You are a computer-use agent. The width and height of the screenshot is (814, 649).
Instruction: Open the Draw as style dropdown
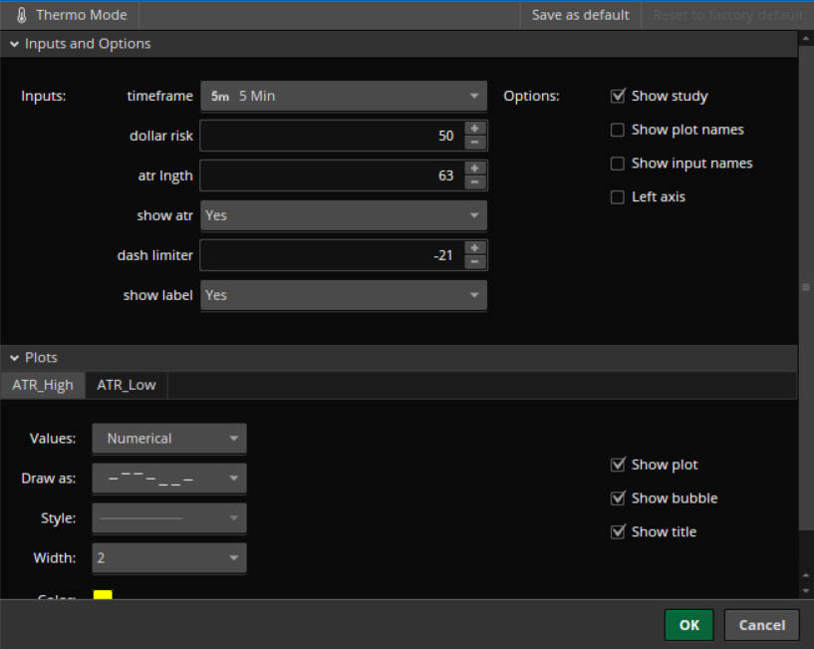click(x=169, y=479)
